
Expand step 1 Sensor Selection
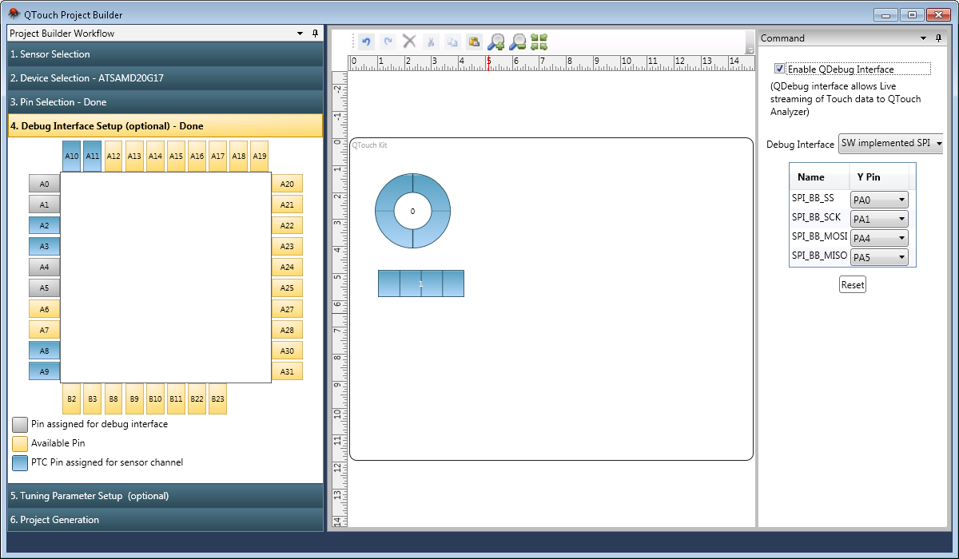point(165,54)
